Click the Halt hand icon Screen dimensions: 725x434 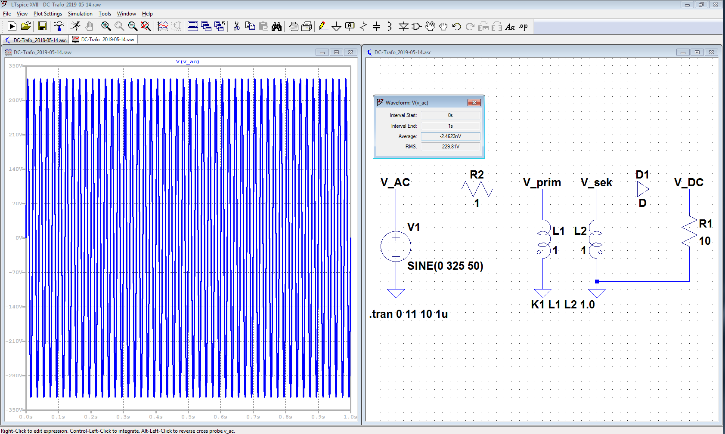coord(89,27)
